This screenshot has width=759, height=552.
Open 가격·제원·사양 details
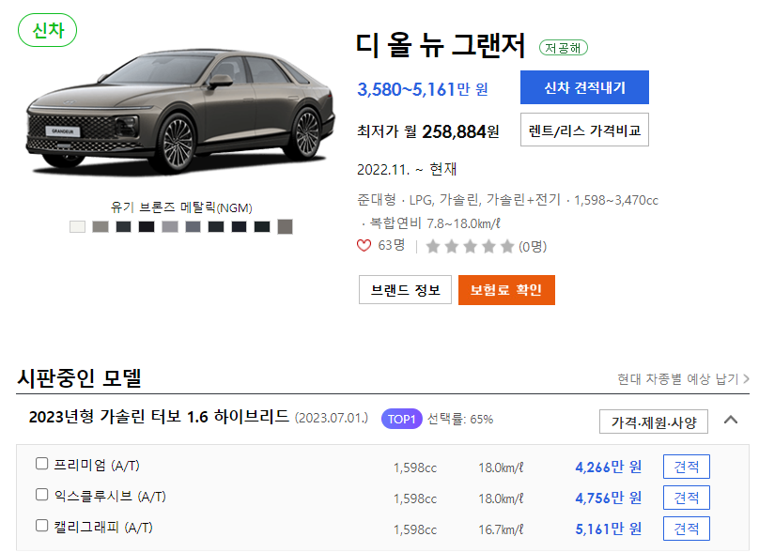(x=654, y=422)
